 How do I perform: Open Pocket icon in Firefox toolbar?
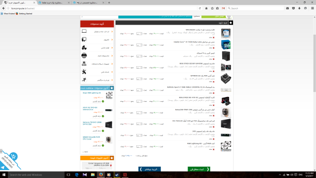tap(293, 8)
